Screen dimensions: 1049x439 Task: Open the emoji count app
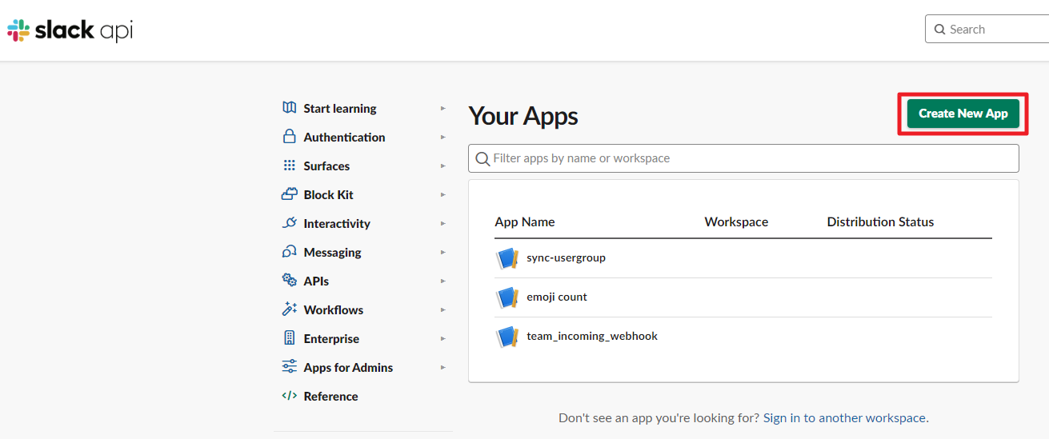557,297
